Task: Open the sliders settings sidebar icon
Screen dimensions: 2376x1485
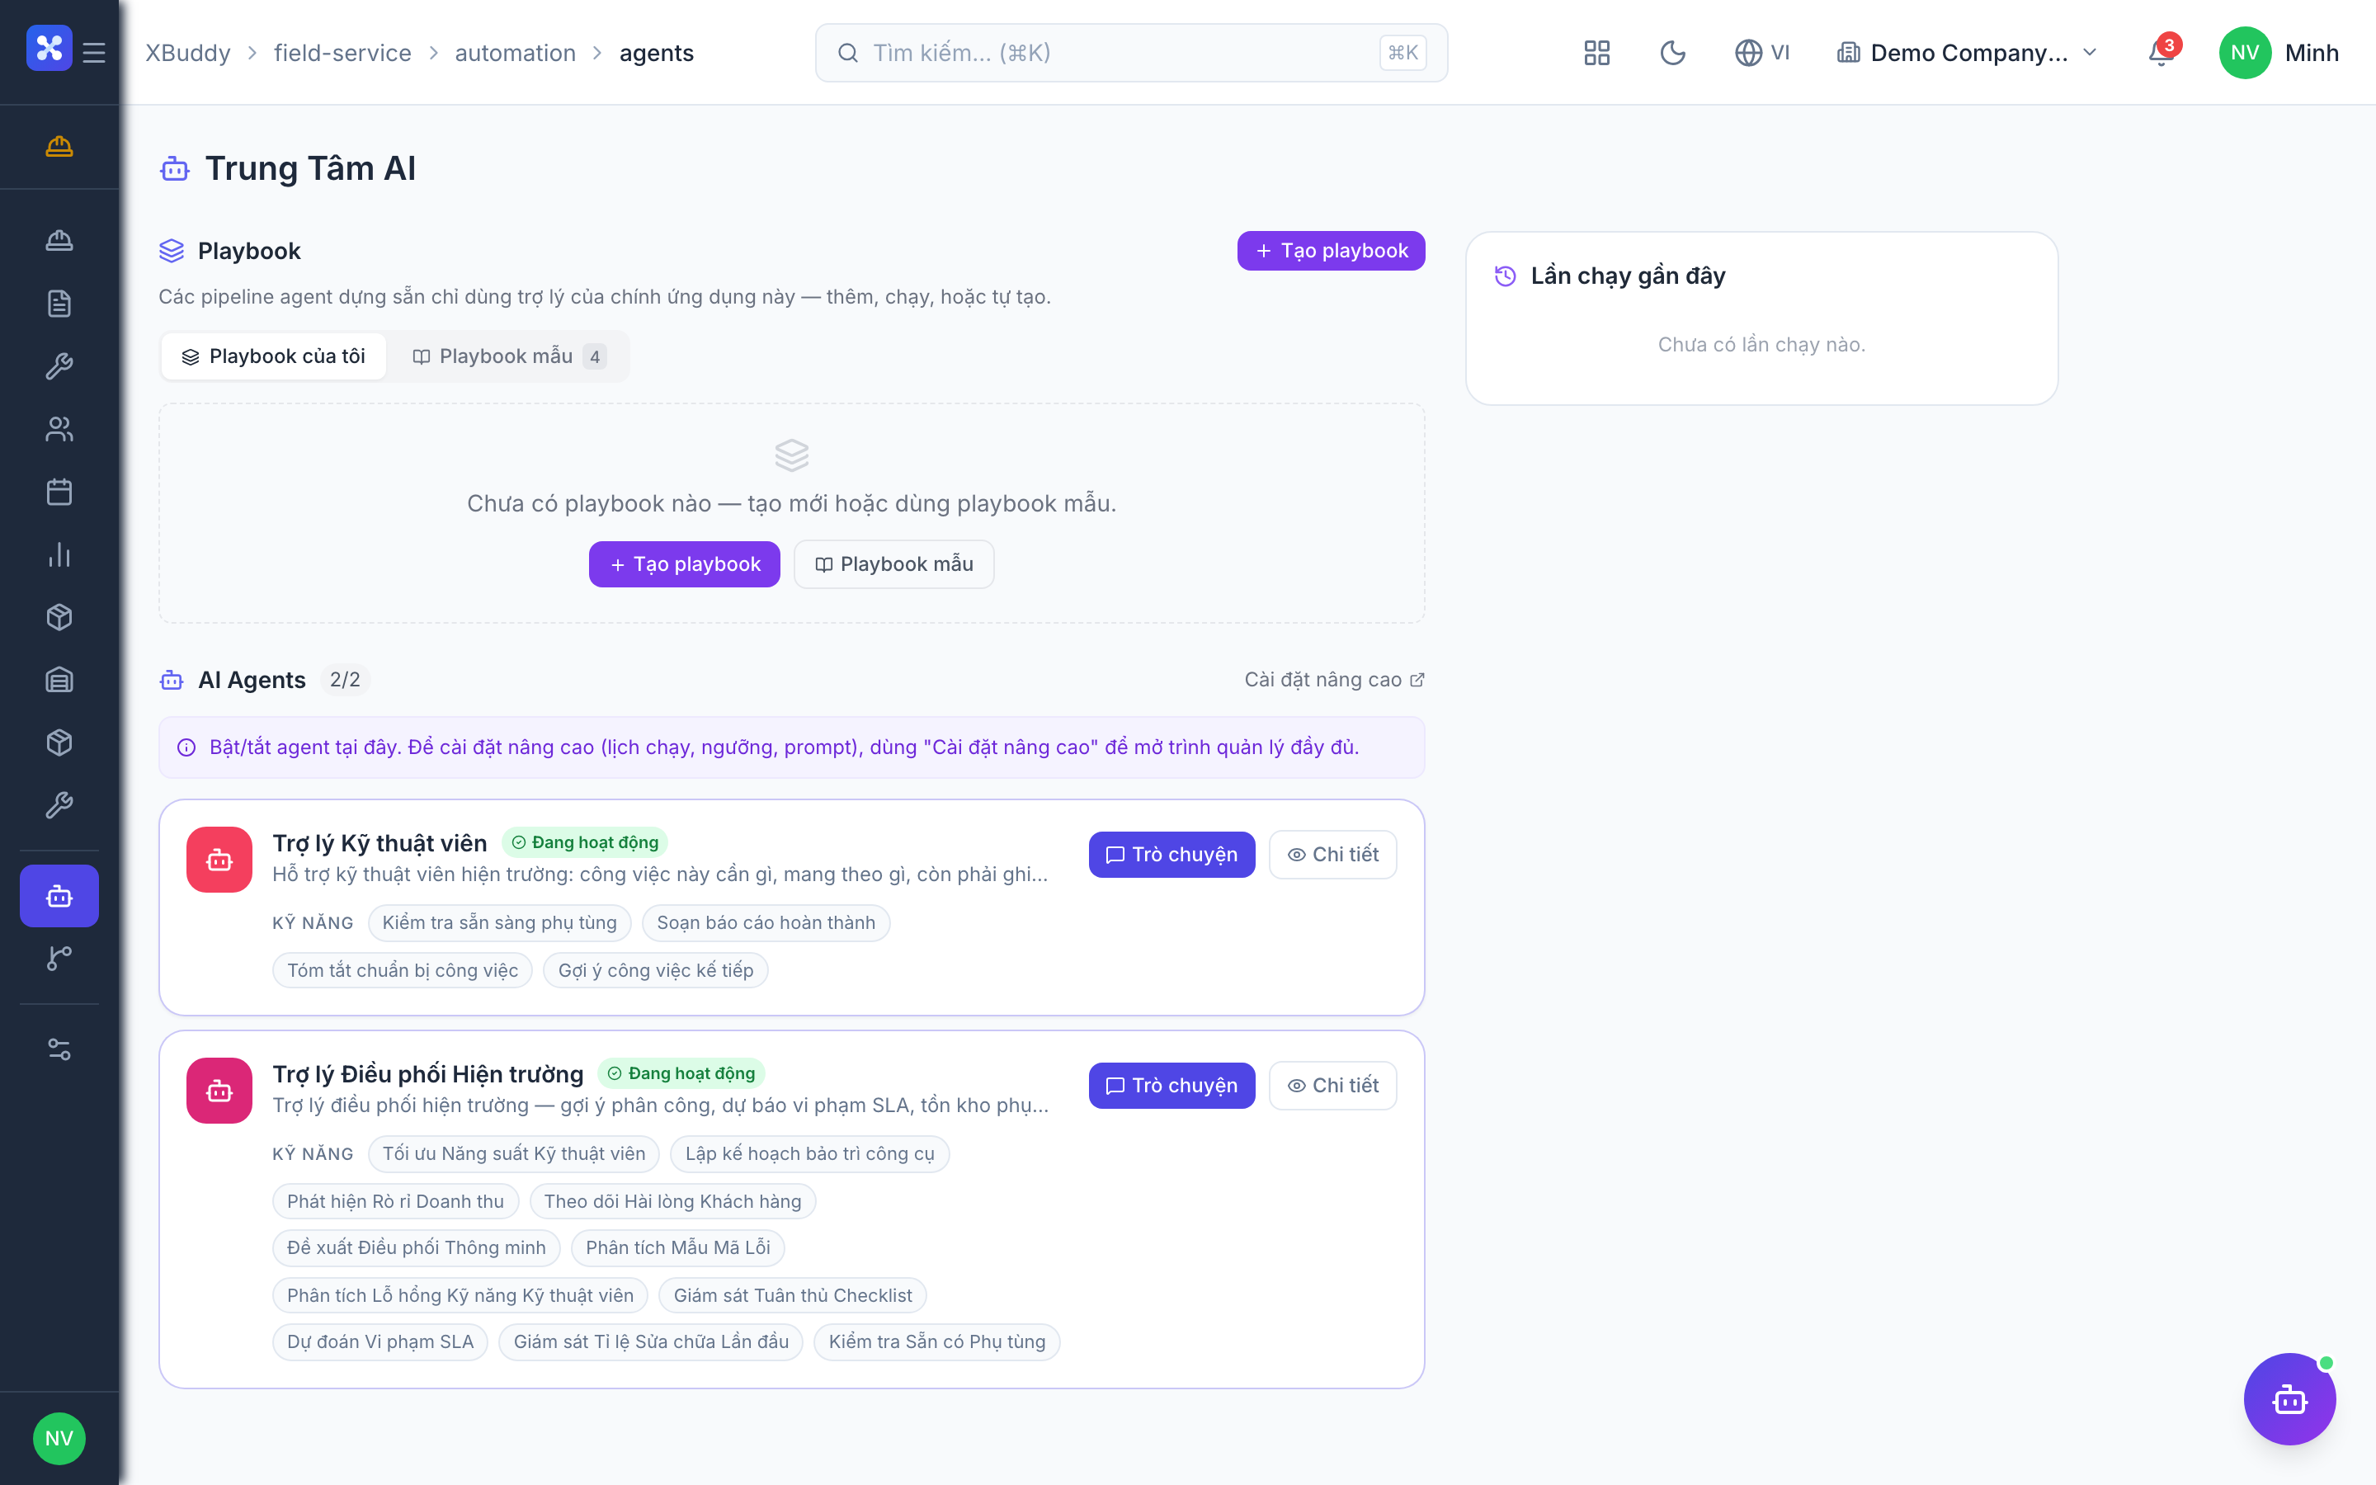Action: (x=59, y=1049)
